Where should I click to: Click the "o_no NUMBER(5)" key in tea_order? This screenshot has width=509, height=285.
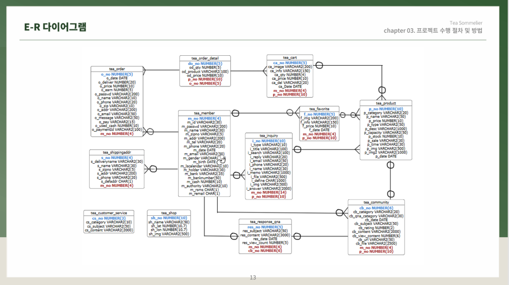coord(117,74)
